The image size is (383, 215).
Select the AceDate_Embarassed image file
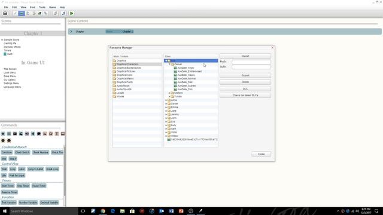[x=189, y=72]
